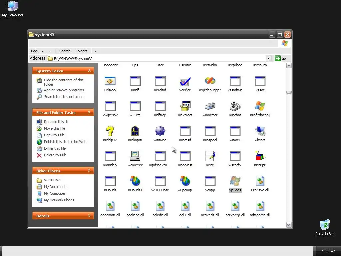
Task: Select the aaaamon.dll file icon
Action: [x=110, y=206]
